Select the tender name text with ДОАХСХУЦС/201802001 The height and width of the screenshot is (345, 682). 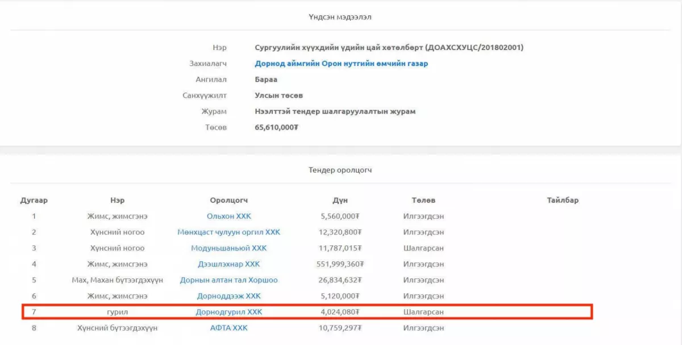coord(389,48)
